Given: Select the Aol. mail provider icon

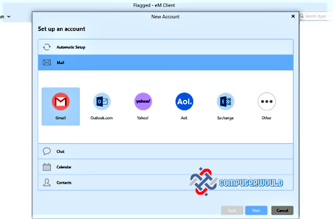Looking at the screenshot, I should click(x=184, y=101).
